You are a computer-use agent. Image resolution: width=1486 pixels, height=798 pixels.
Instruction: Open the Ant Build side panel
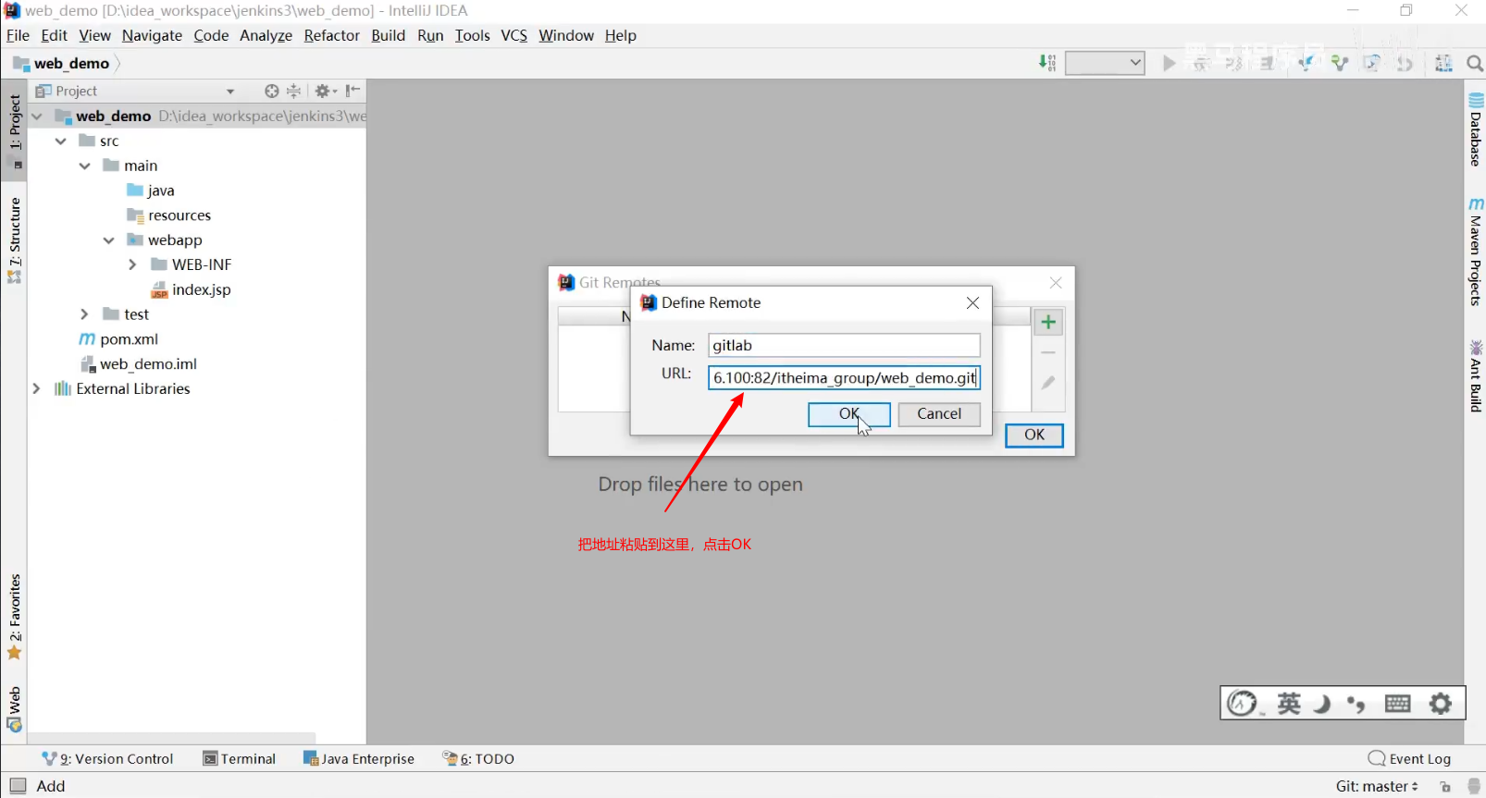pos(1476,376)
